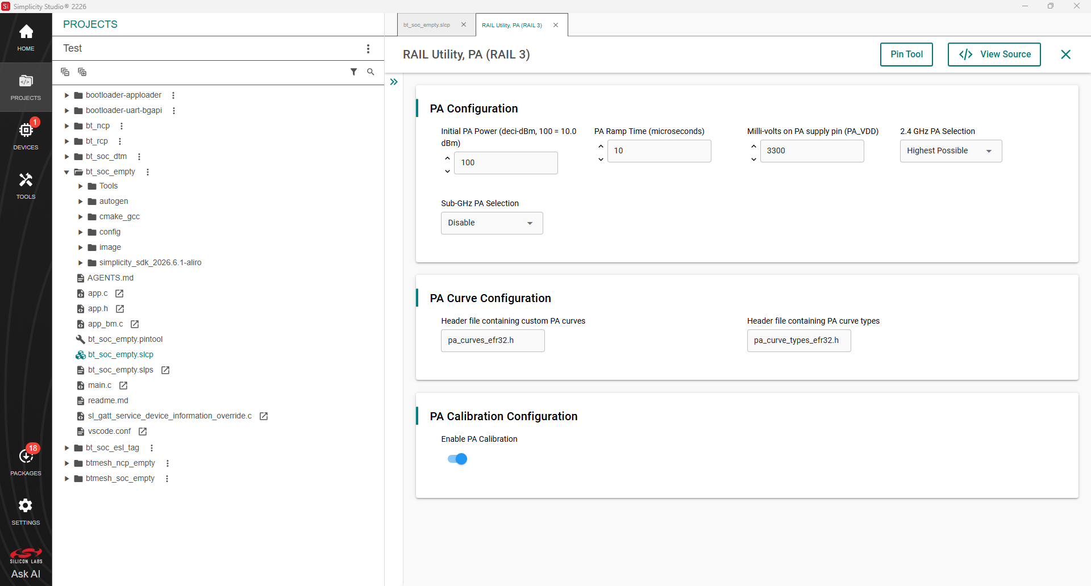Open bt_soc_empty project kebab menu
1091x586 pixels.
tap(148, 172)
